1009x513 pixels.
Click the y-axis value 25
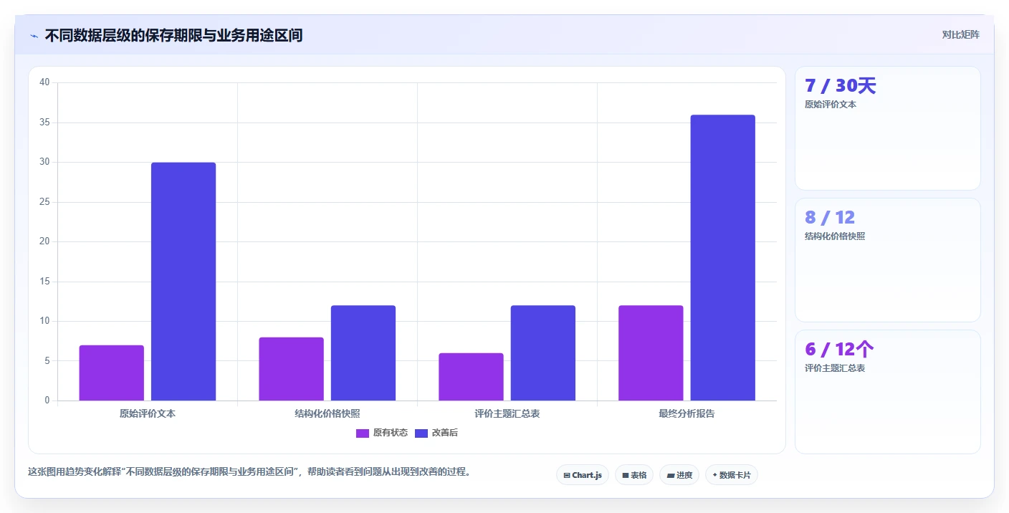click(44, 202)
